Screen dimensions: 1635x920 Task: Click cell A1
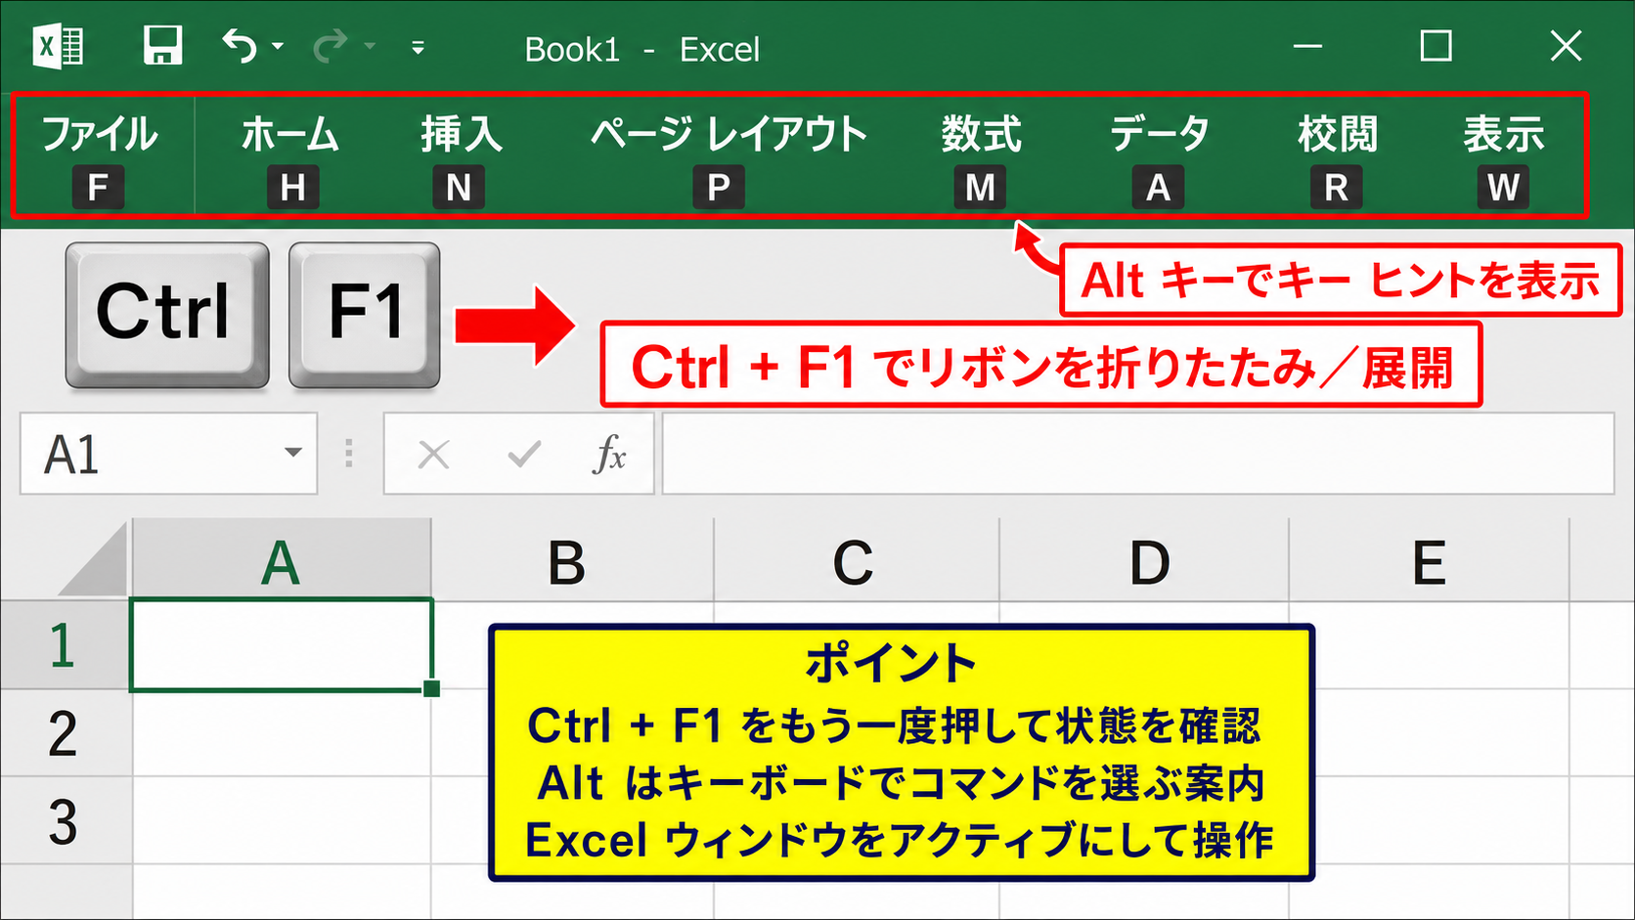281,645
